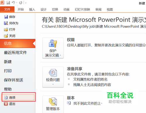Click the 管理版本 magnifier documents icon
Viewport: 146px width, 113px height.
pyautogui.click(x=53, y=102)
